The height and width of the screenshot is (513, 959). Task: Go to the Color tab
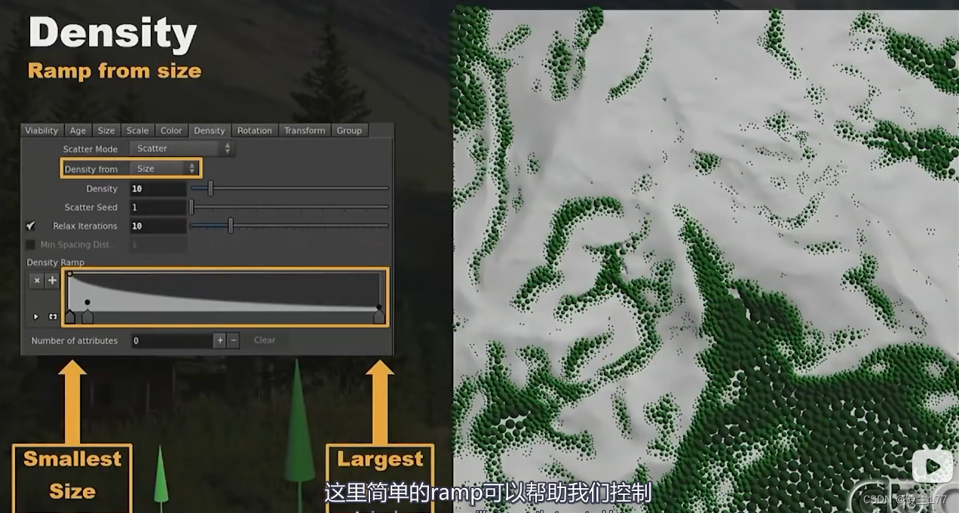[x=171, y=131]
